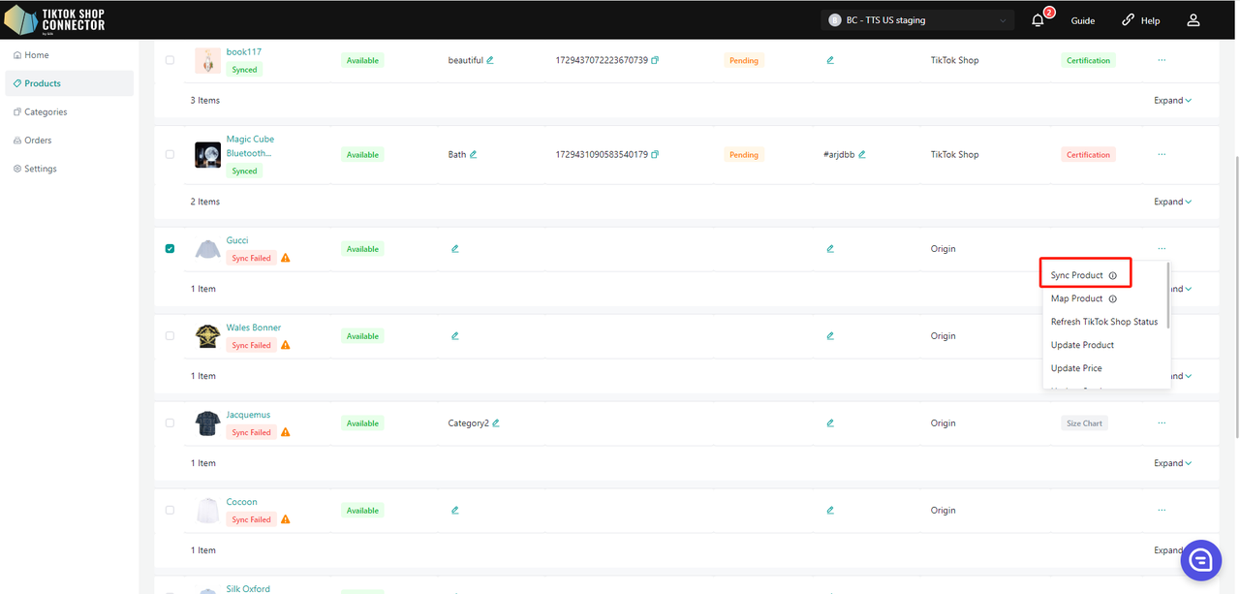Click the Cocoon warning triangle icon
The width and height of the screenshot is (1240, 594).
coord(286,520)
